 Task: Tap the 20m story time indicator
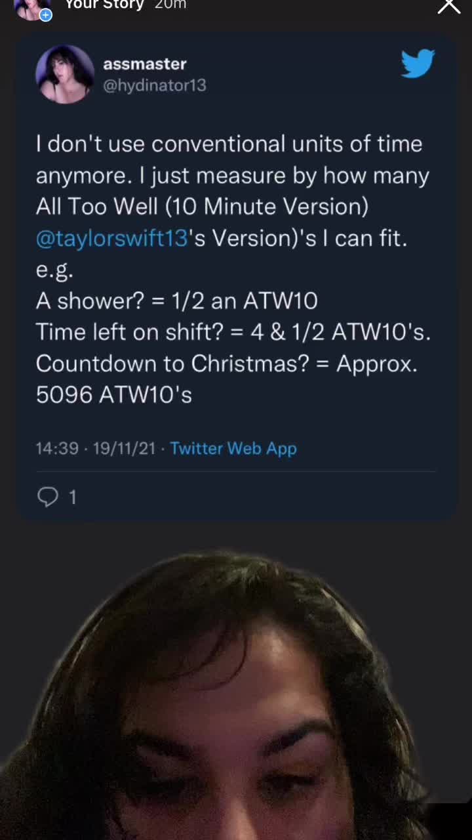coord(170,5)
